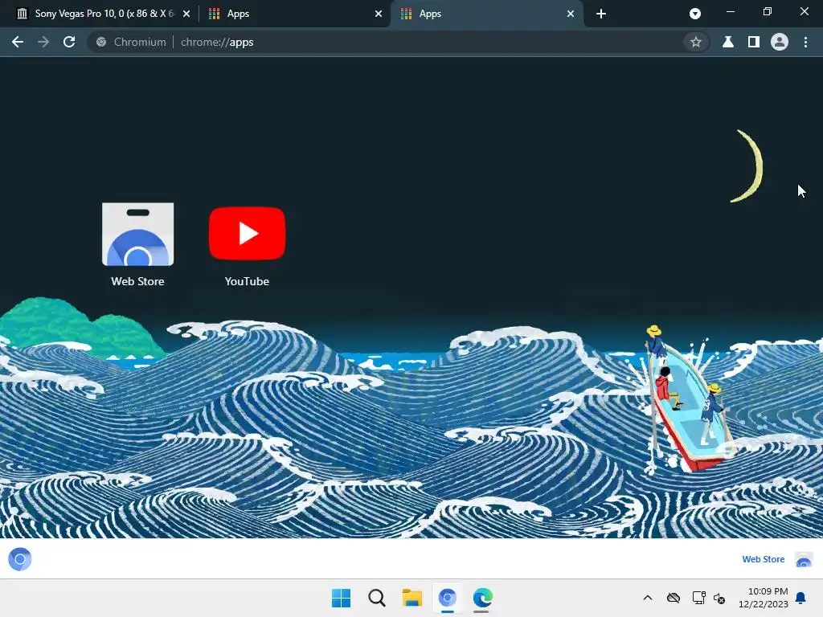
Task: Open the network tray icon
Action: [x=698, y=598]
